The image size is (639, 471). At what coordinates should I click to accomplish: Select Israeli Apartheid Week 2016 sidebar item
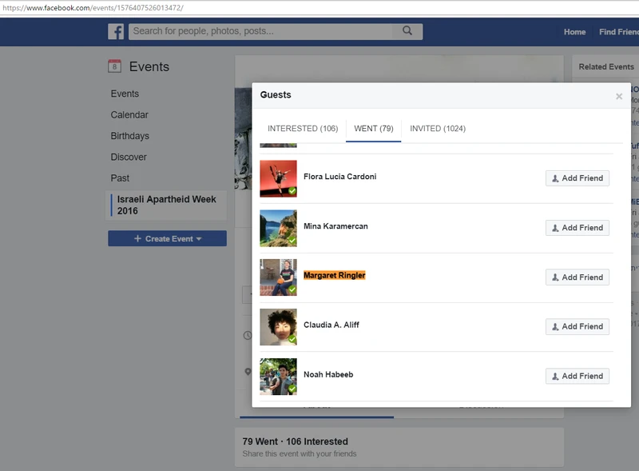[166, 206]
